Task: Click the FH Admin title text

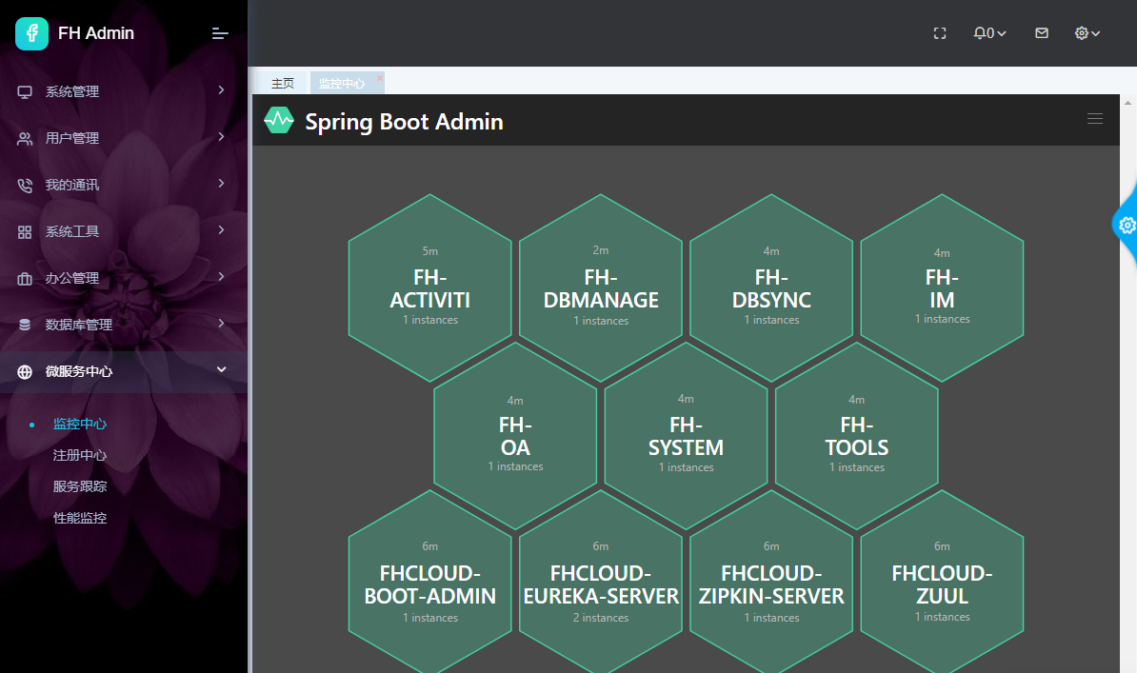Action: tap(96, 33)
